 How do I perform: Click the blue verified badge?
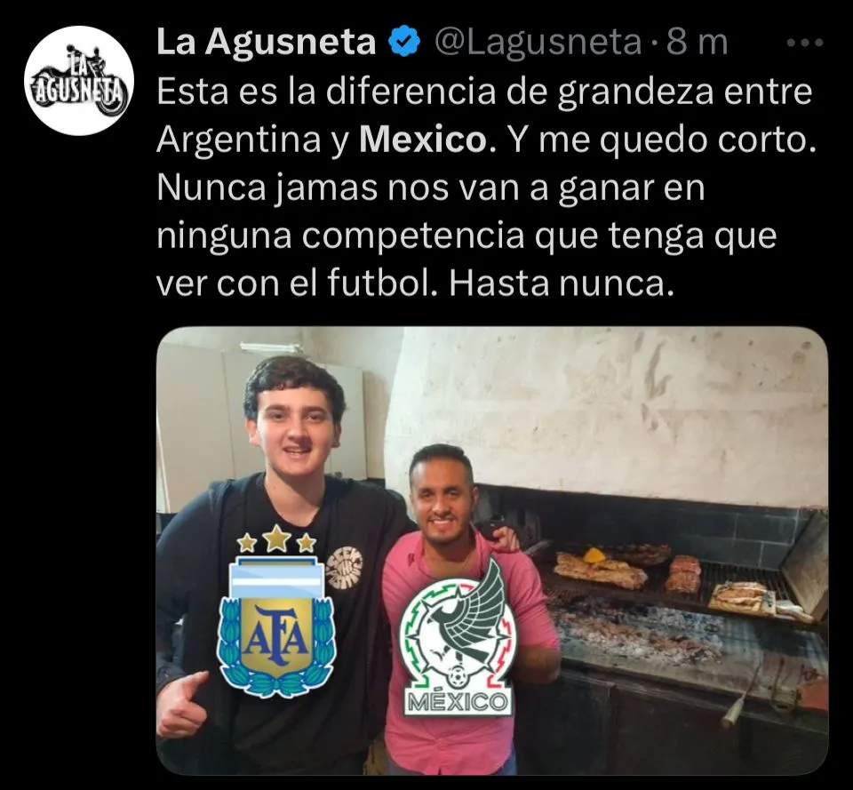point(405,43)
